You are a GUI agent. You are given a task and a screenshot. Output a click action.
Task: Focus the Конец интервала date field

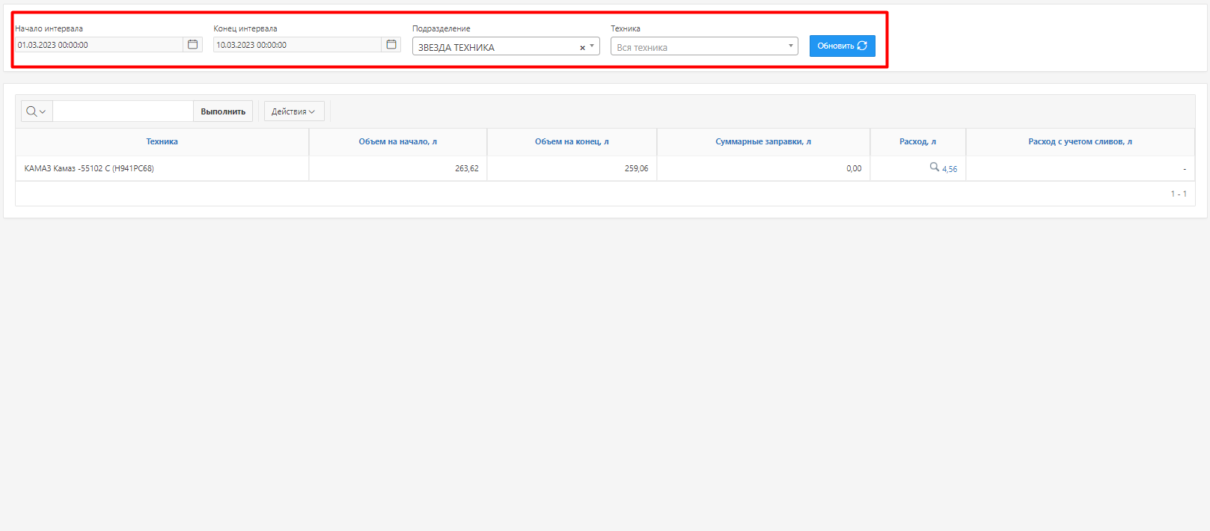click(296, 45)
